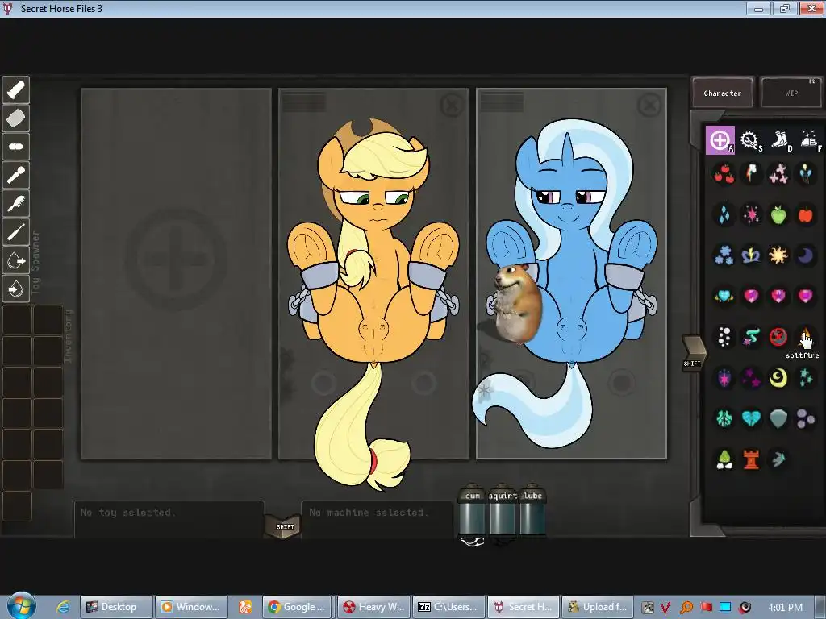Choose the three blue diamonds cutie mark

click(724, 214)
